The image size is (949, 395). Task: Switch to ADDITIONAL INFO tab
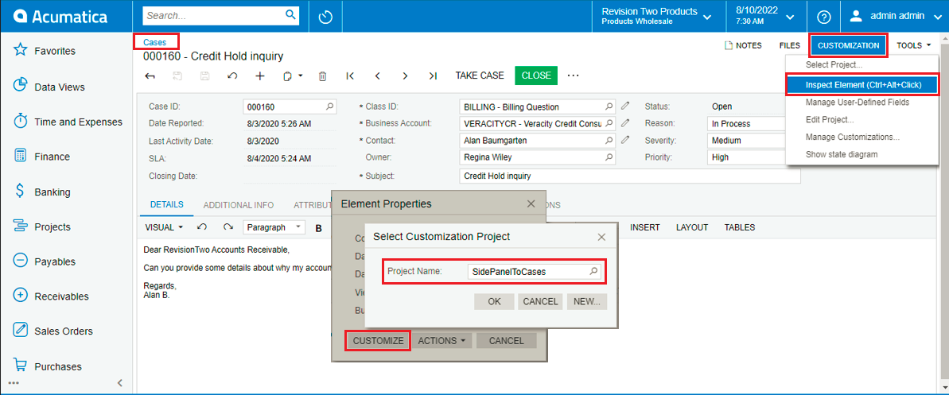coord(239,205)
